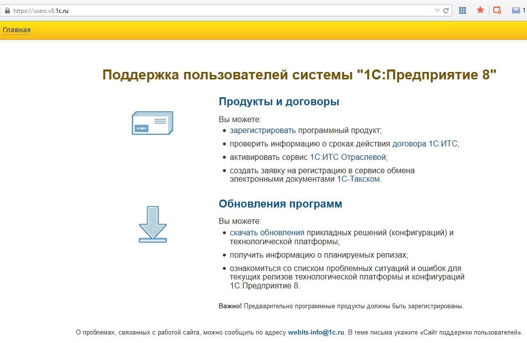
Task: Reload the page with the refresh icon
Action: coord(446,10)
